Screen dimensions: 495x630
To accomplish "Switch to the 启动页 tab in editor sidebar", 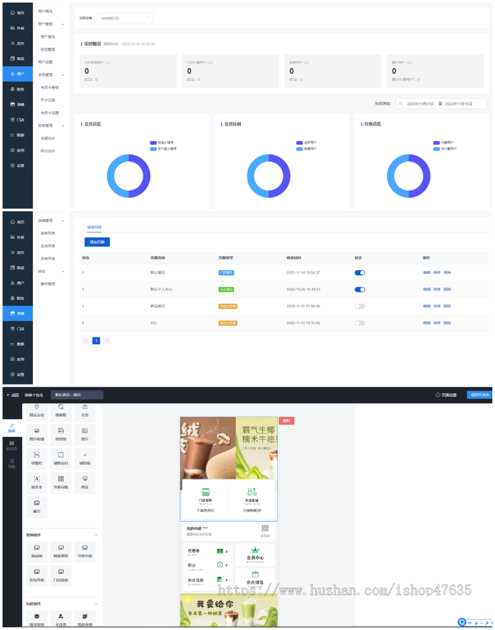I will 12,446.
